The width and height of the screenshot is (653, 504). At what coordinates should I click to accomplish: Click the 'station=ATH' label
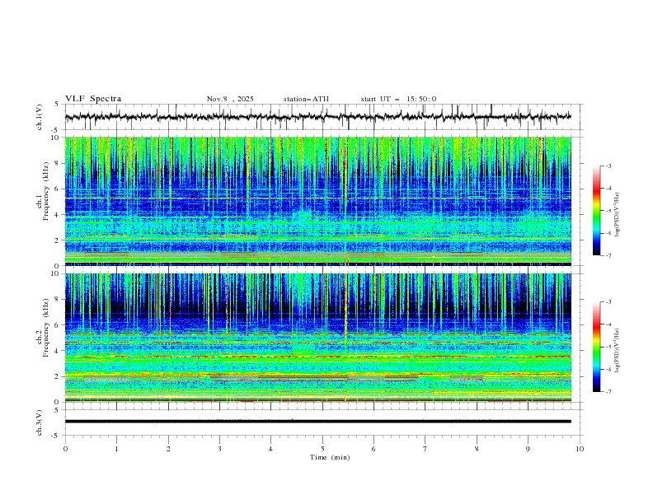point(306,99)
